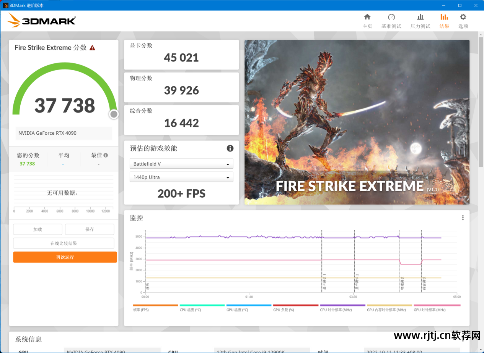Expand the Battlefield V game dropdown
Image resolution: width=484 pixels, height=353 pixels.
pos(181,164)
